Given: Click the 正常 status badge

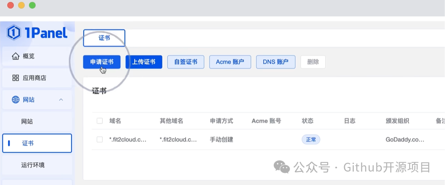Looking at the screenshot, I should pos(311,139).
